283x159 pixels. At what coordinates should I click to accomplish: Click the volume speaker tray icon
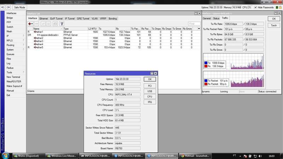pyautogui.click(x=260, y=156)
